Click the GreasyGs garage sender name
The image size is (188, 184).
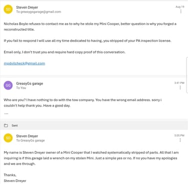point(30,83)
